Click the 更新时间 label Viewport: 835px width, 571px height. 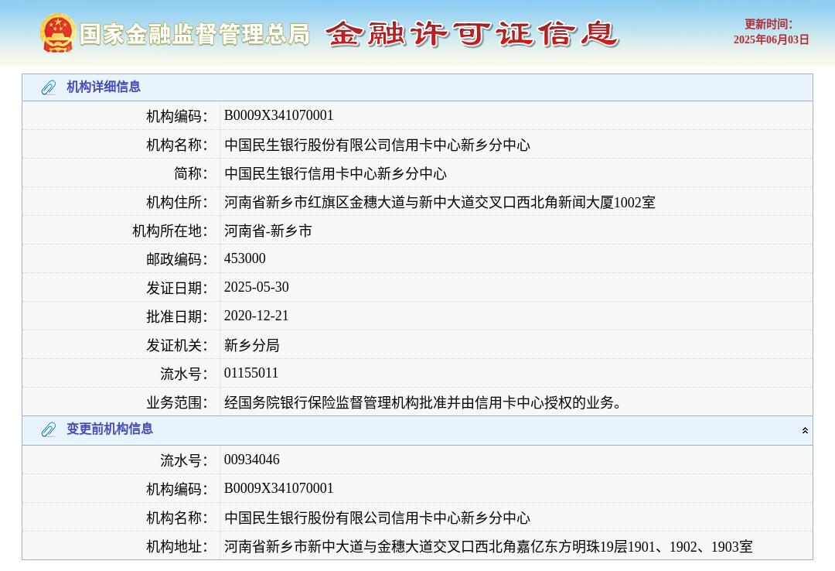pyautogui.click(x=769, y=24)
